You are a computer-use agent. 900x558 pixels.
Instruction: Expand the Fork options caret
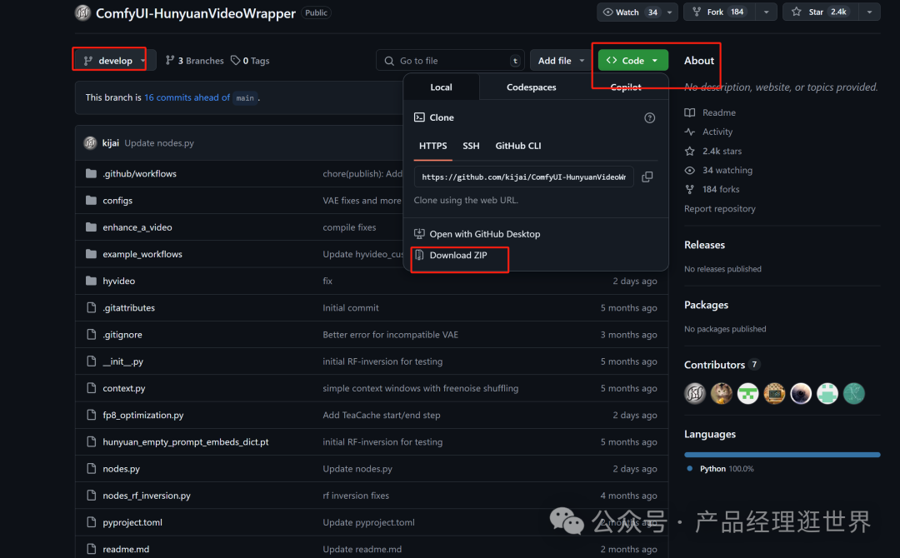tap(767, 12)
